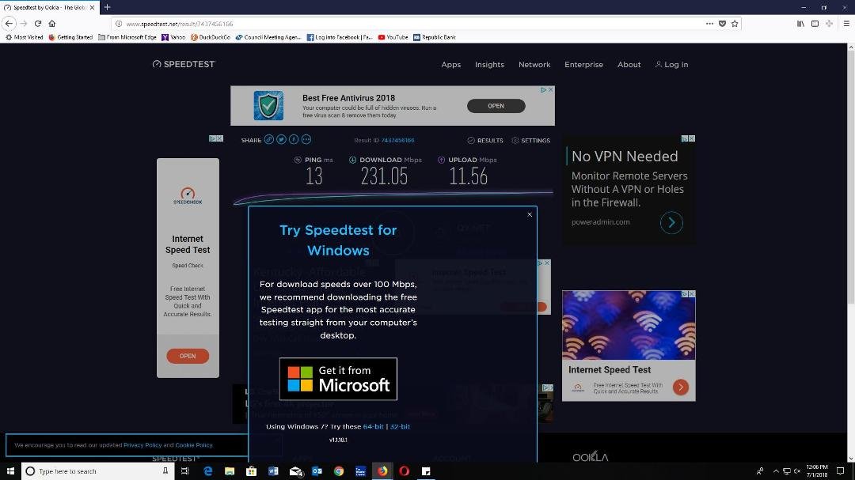Screen dimensions: 855x480
Task: Open the Network menu item
Action: point(534,64)
